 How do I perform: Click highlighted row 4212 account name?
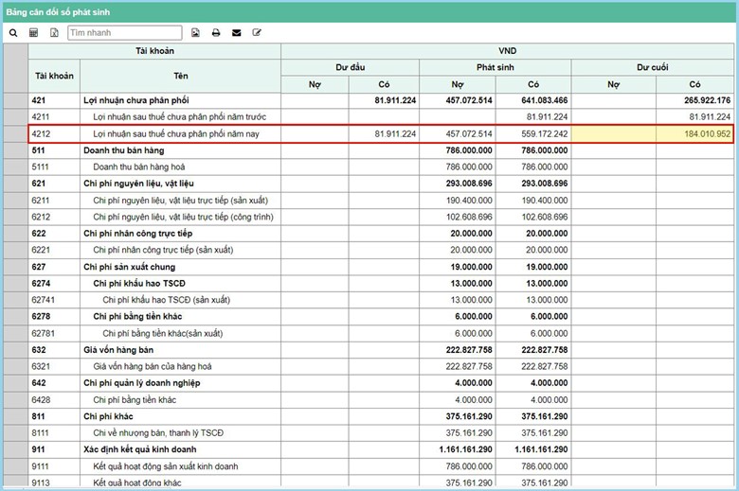click(176, 134)
